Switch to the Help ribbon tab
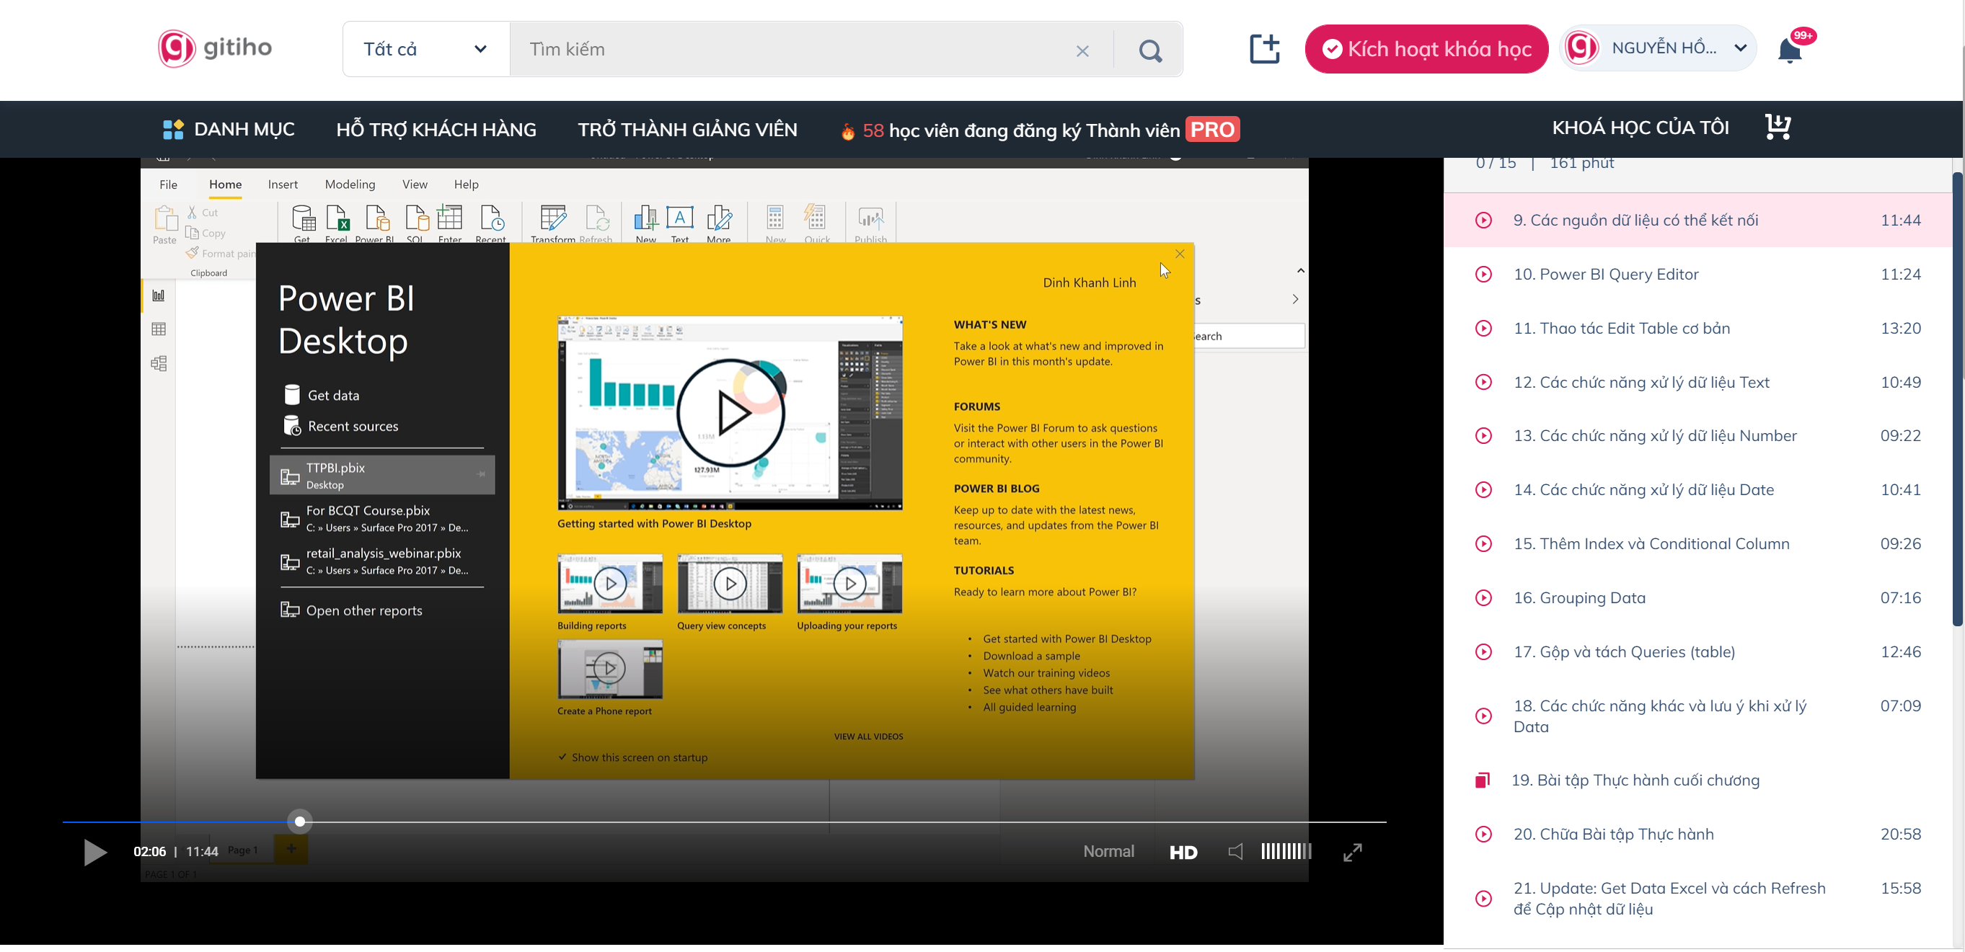 (466, 184)
